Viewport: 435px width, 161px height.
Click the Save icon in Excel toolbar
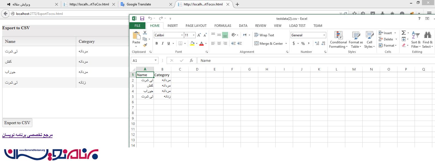point(142,18)
